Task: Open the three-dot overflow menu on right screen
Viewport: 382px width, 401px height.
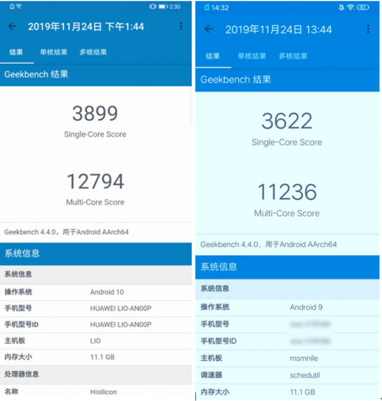Action: (x=368, y=29)
